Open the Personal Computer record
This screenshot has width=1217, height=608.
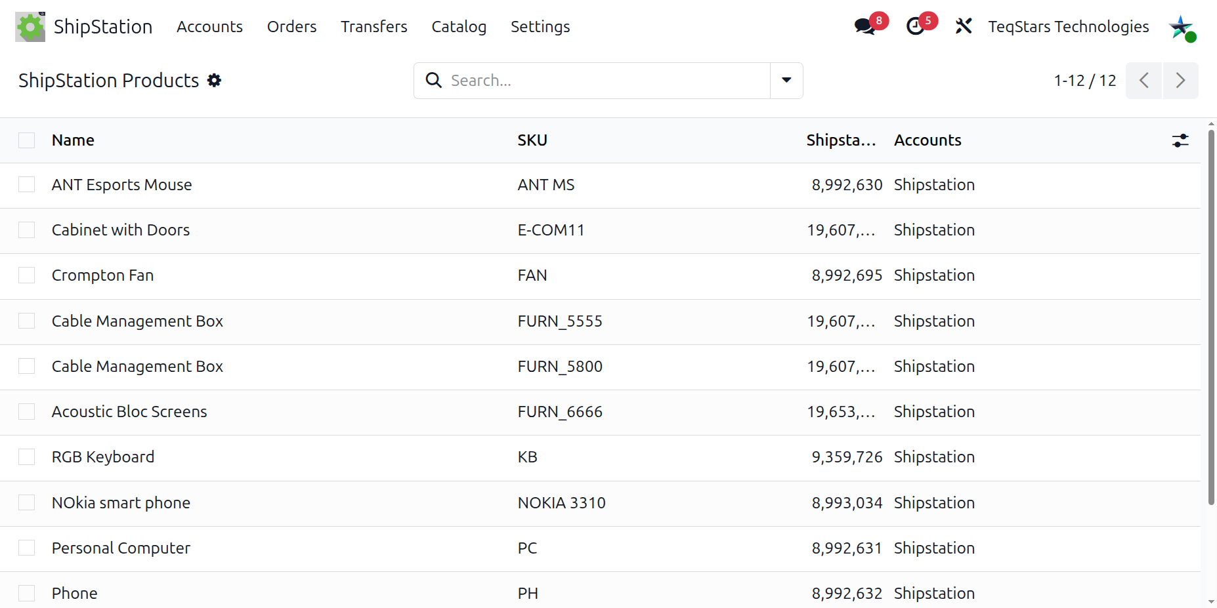click(x=121, y=548)
